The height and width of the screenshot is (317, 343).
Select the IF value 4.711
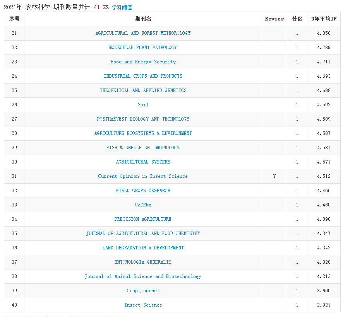click(324, 62)
